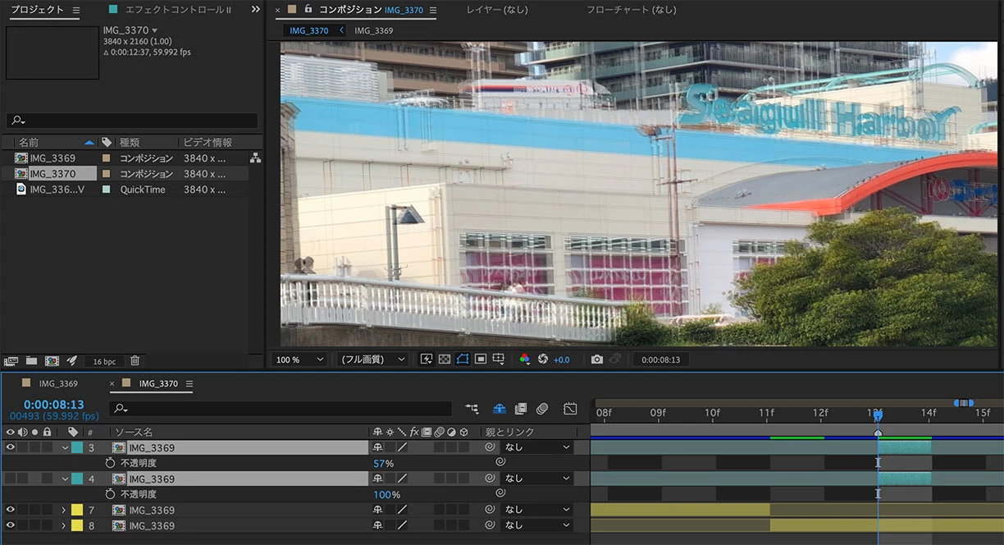This screenshot has height=545, width=1004.
Task: Expand hidden panel tabs double chevron
Action: click(x=255, y=10)
